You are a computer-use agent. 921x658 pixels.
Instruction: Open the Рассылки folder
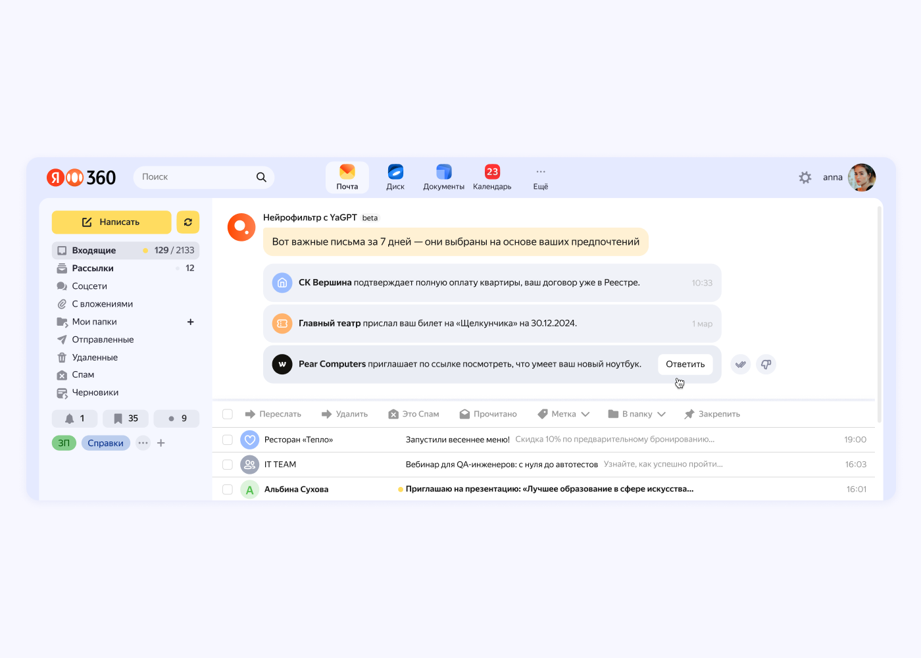pyautogui.click(x=126, y=268)
